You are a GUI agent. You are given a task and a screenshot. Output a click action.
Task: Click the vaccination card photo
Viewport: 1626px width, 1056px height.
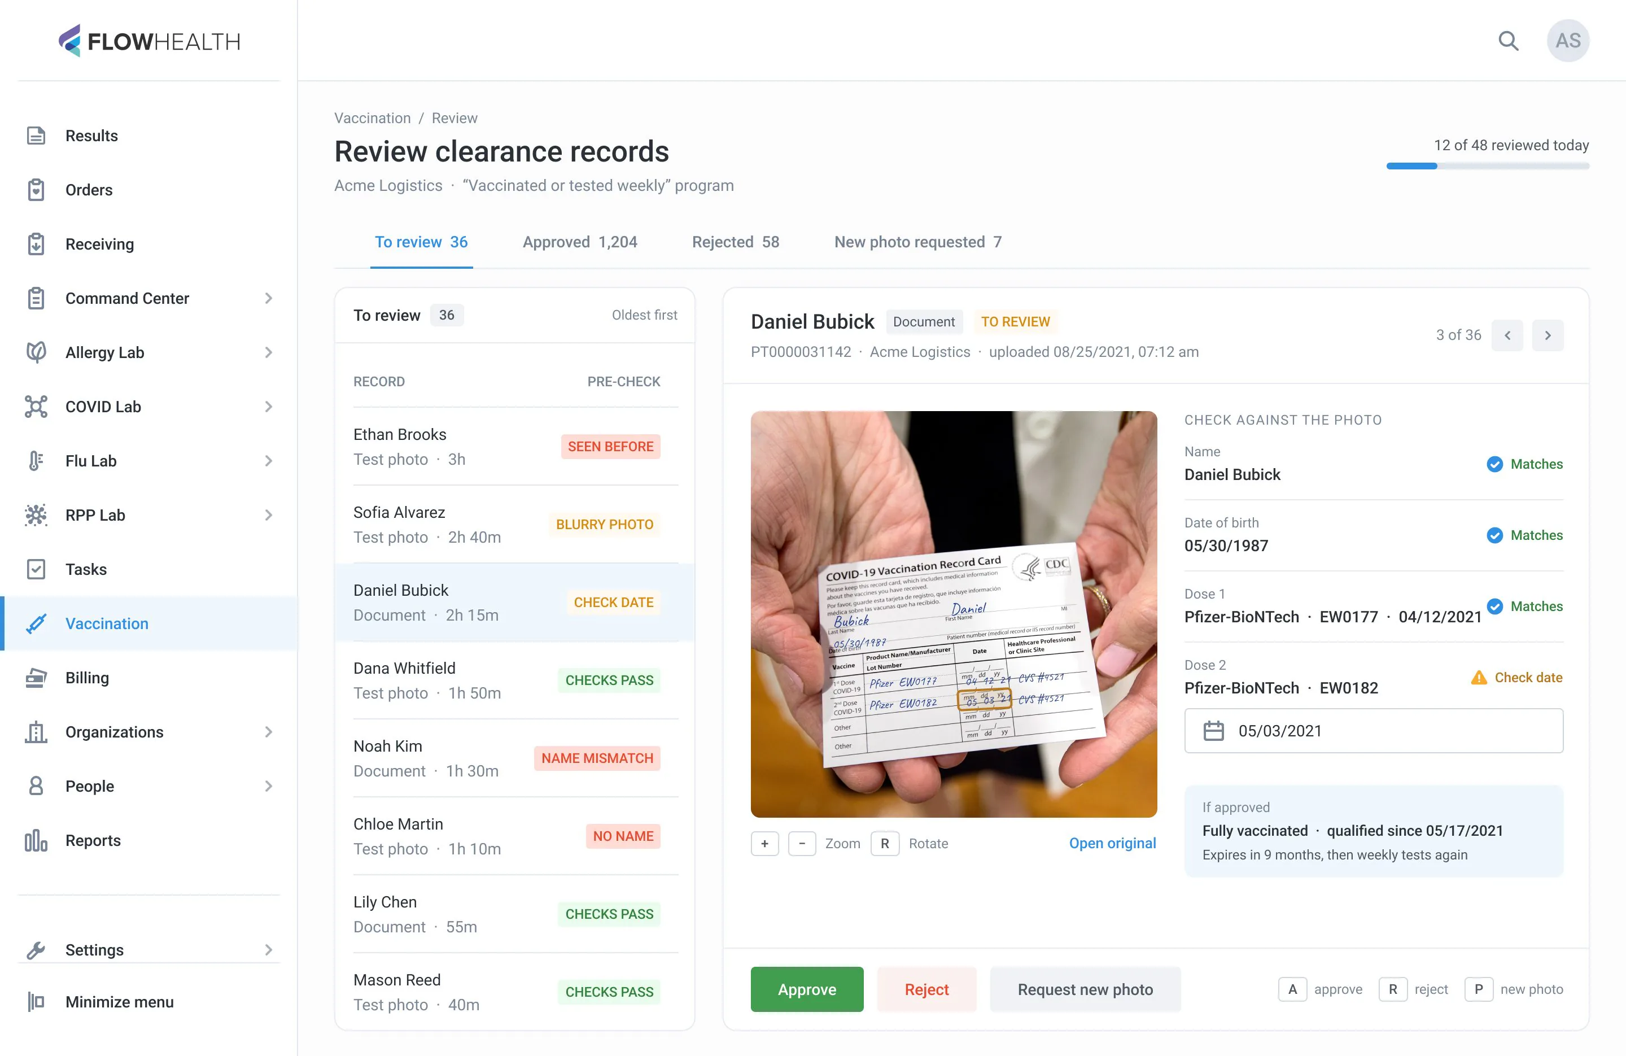(954, 614)
